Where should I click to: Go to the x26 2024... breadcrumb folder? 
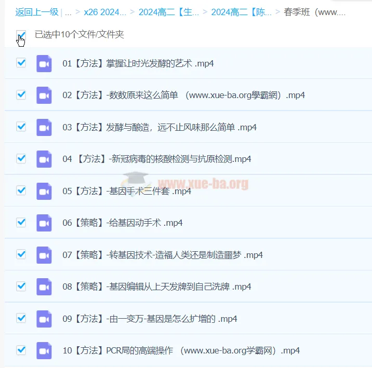[x=104, y=12]
